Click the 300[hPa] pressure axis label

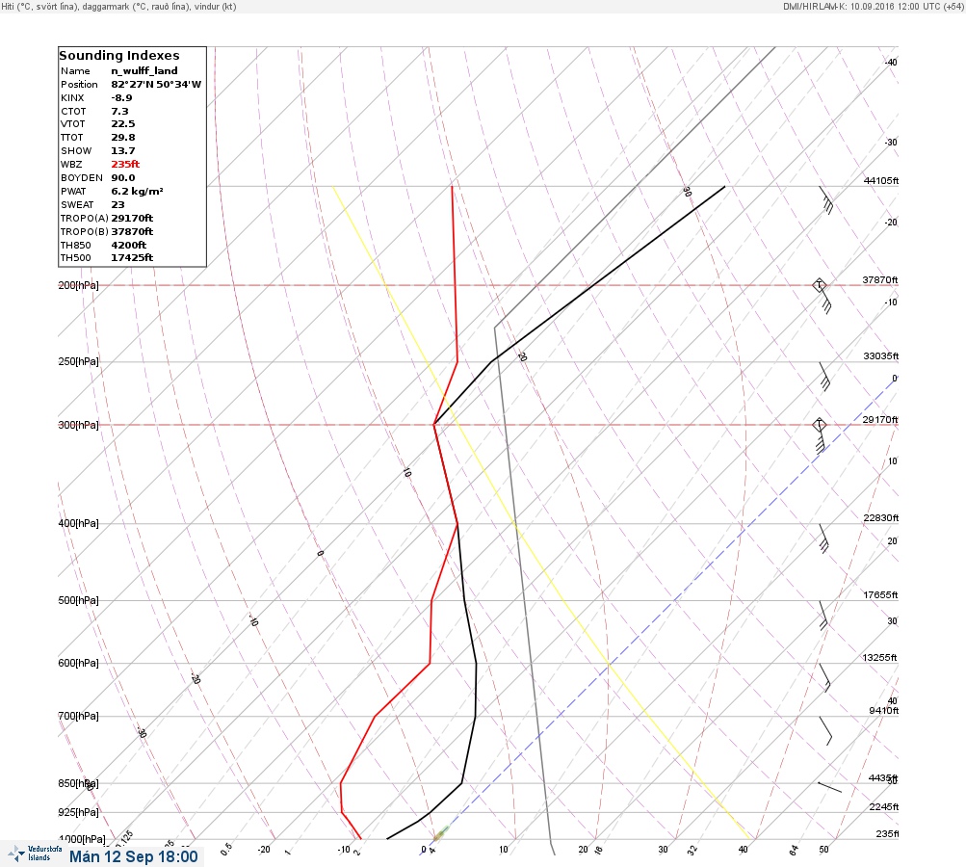(x=78, y=425)
